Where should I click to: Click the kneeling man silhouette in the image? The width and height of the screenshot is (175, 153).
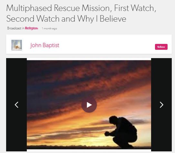pos(122,132)
